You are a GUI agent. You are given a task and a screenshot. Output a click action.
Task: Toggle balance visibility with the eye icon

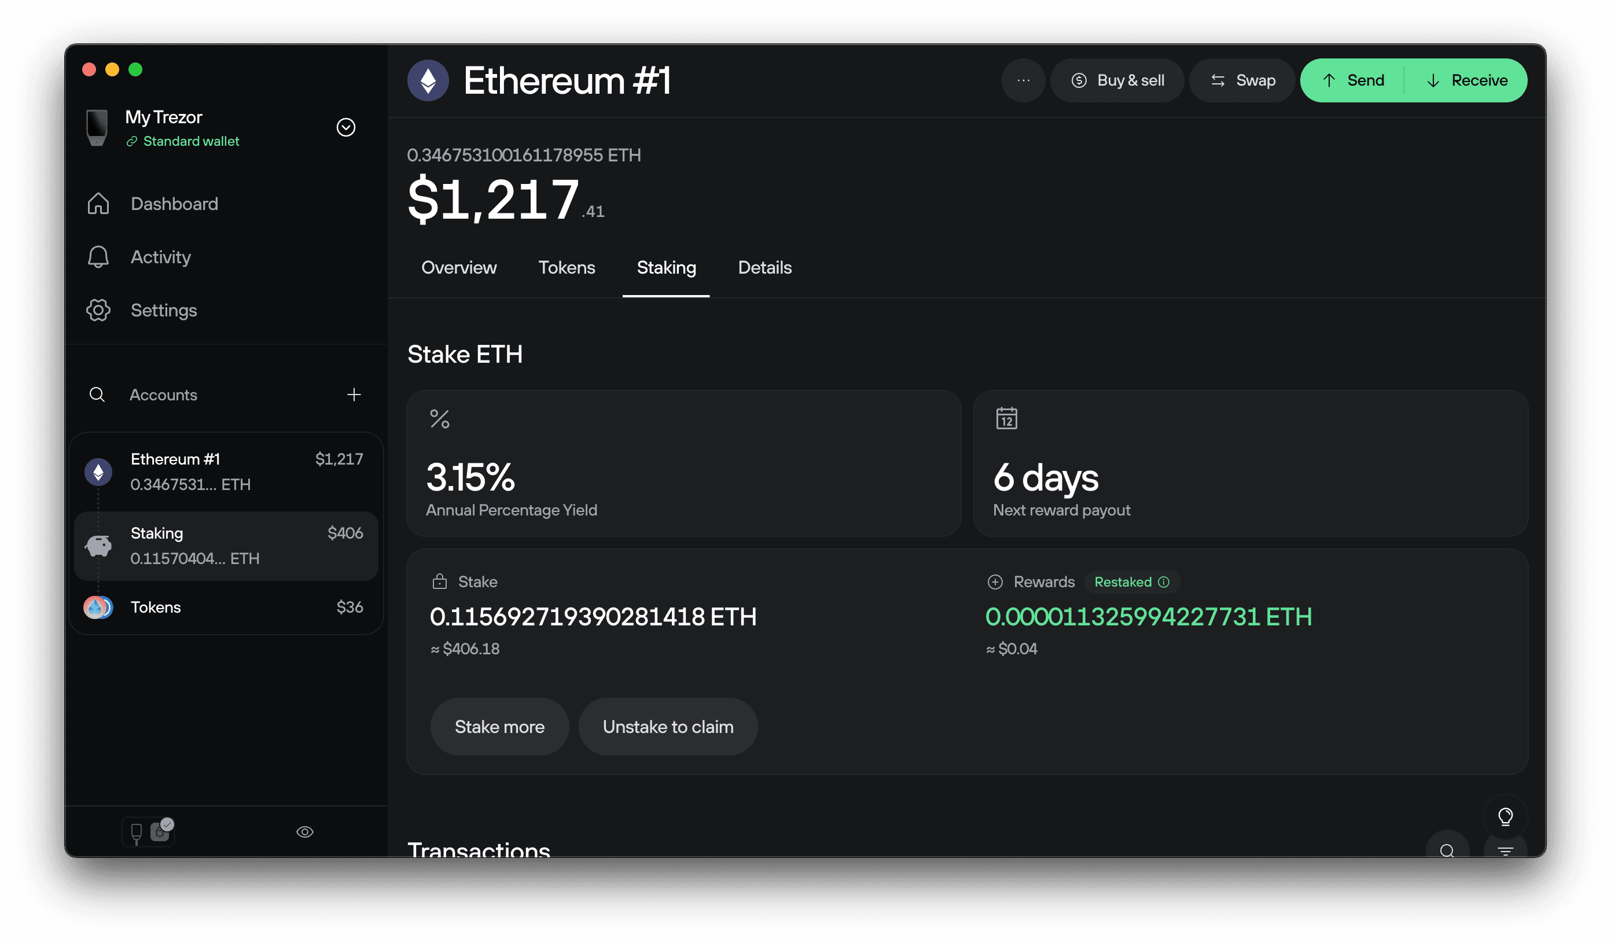(305, 831)
